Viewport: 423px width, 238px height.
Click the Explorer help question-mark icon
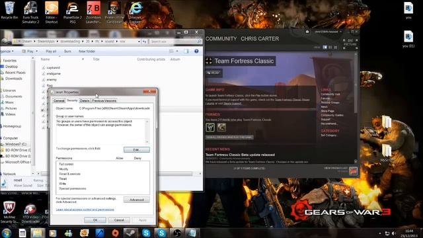(x=196, y=51)
